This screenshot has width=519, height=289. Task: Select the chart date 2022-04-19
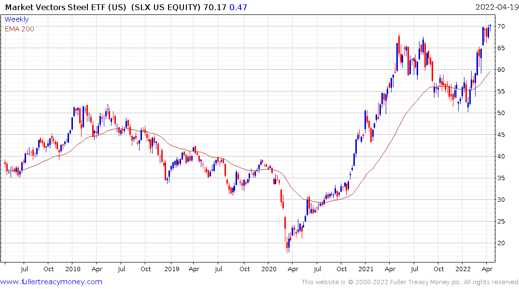(x=497, y=7)
